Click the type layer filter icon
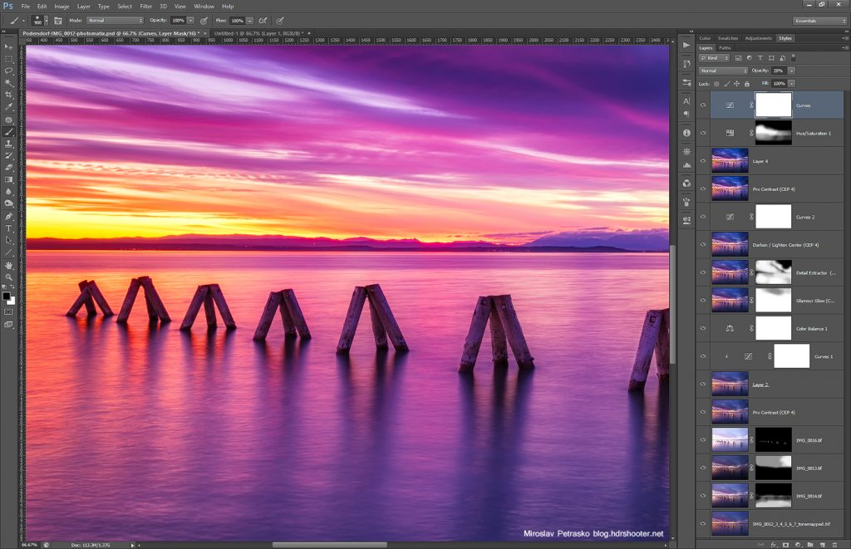The height and width of the screenshot is (549, 851). point(760,58)
